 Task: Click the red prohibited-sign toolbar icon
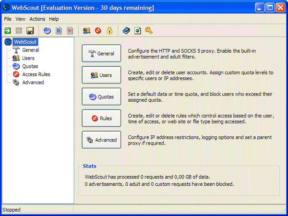click(x=98, y=31)
